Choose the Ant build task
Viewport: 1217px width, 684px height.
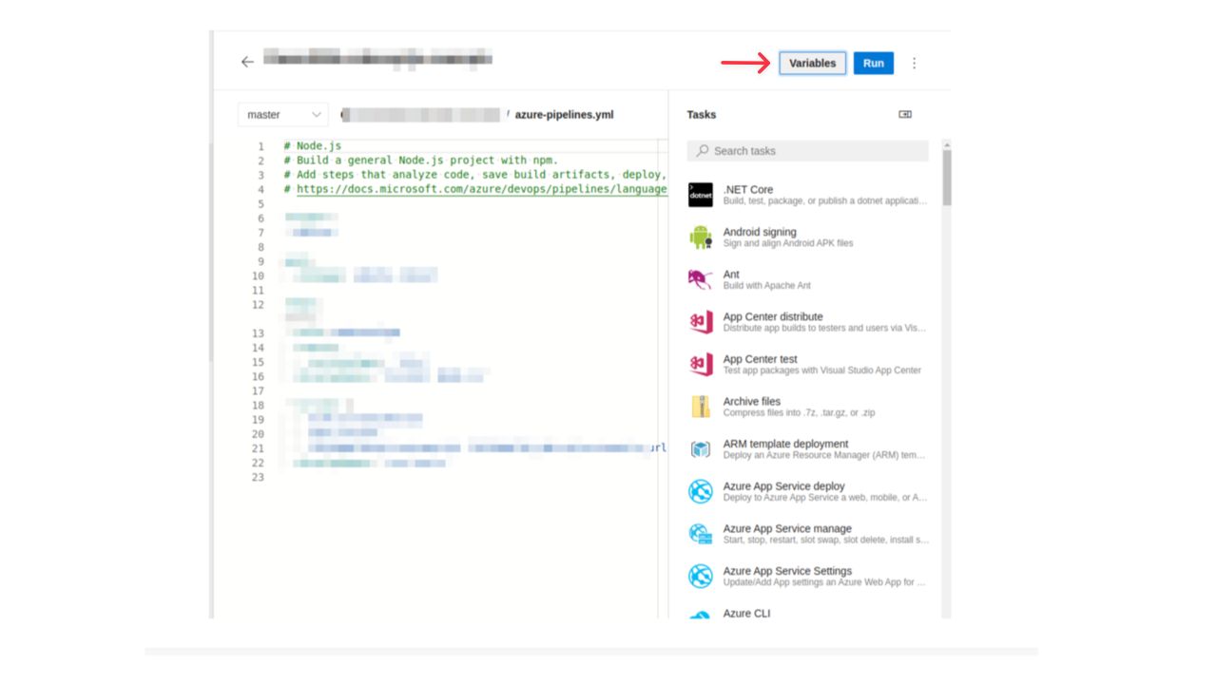pos(808,278)
